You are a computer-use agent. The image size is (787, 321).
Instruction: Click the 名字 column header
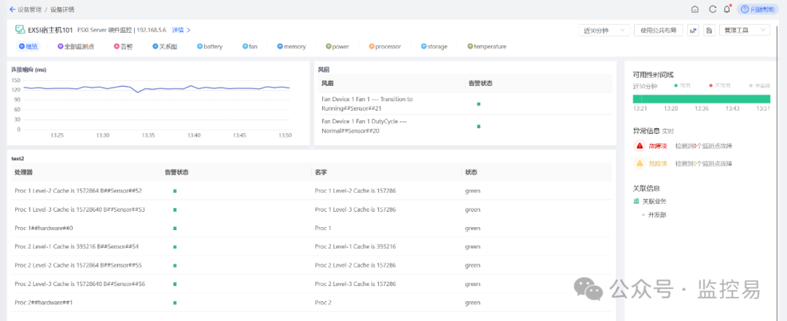point(321,172)
